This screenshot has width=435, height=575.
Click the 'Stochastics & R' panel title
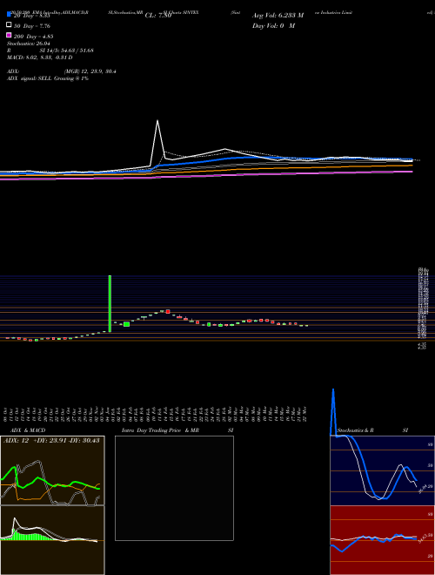pyautogui.click(x=356, y=430)
